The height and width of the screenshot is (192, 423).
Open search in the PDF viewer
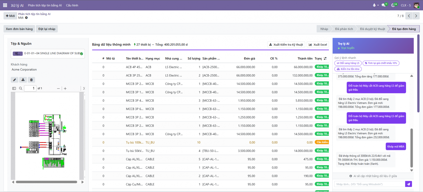(21, 88)
